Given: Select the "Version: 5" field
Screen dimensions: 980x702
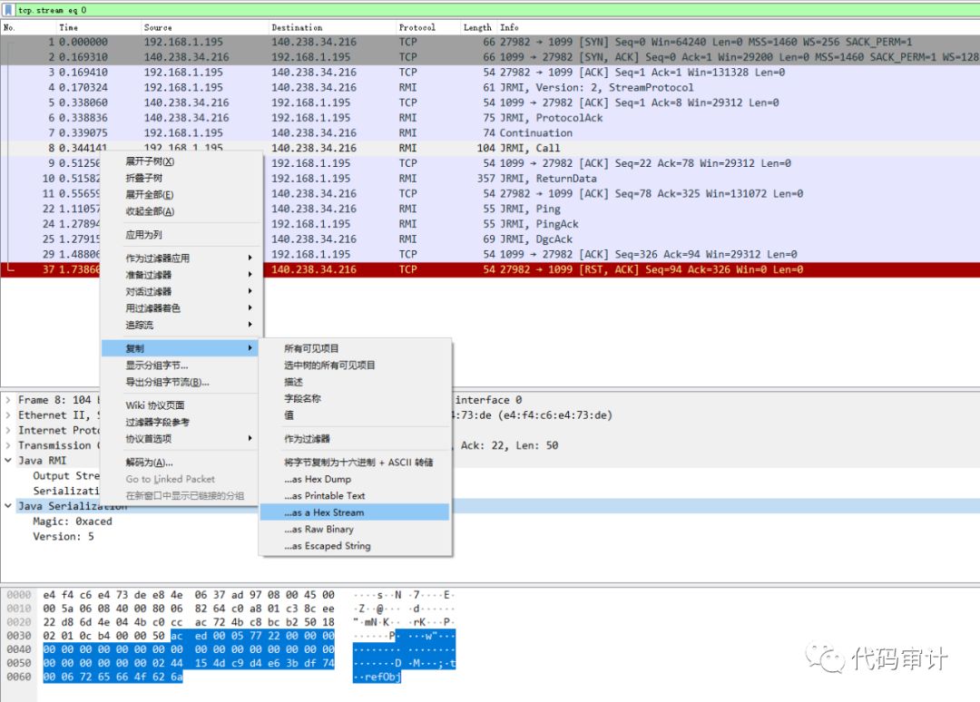Looking at the screenshot, I should pos(64,537).
